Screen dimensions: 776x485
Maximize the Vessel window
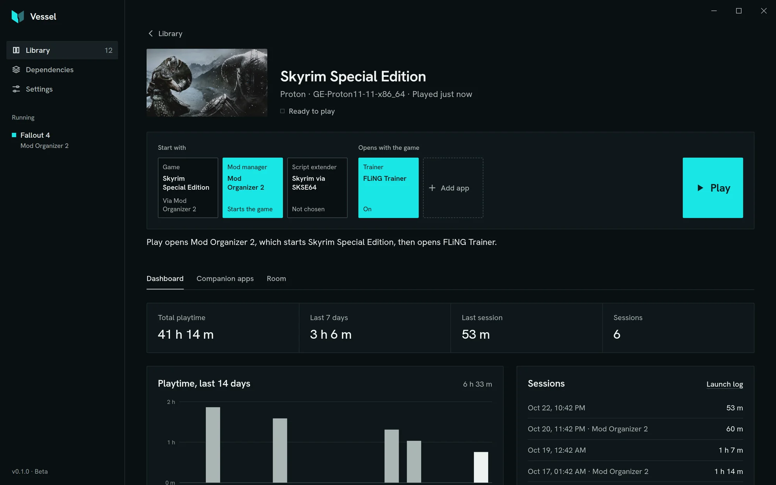pos(739,11)
